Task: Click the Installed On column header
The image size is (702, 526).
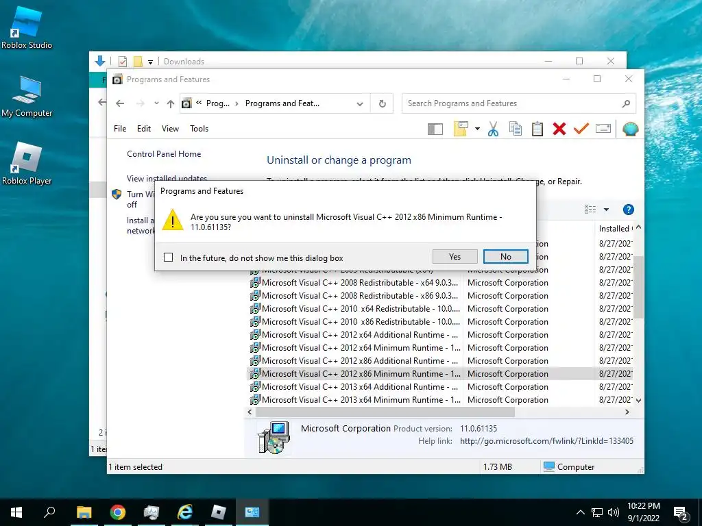Action: tap(616, 229)
